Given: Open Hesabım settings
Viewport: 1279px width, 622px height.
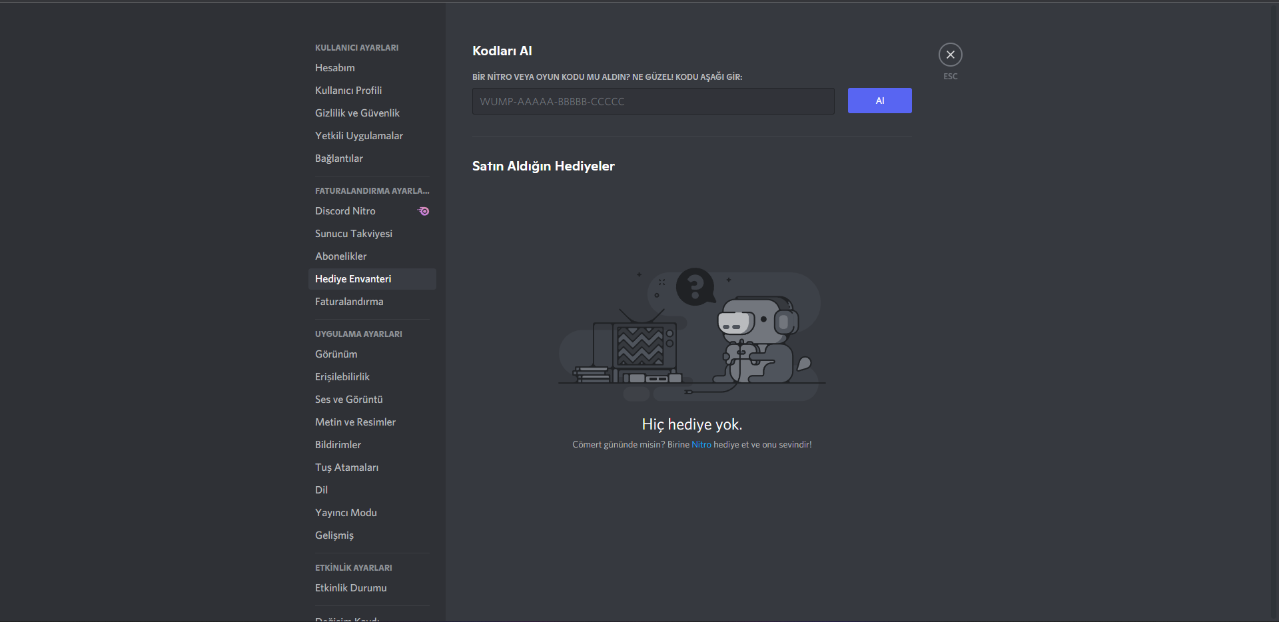Looking at the screenshot, I should pos(372,68).
